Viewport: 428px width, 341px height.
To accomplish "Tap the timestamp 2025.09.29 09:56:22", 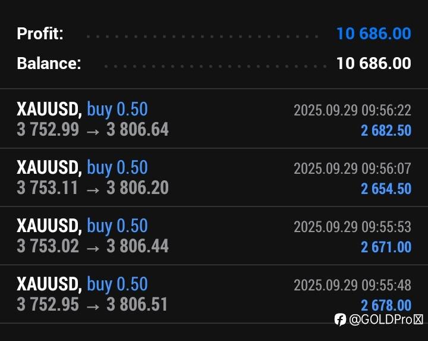I will click(x=352, y=110).
